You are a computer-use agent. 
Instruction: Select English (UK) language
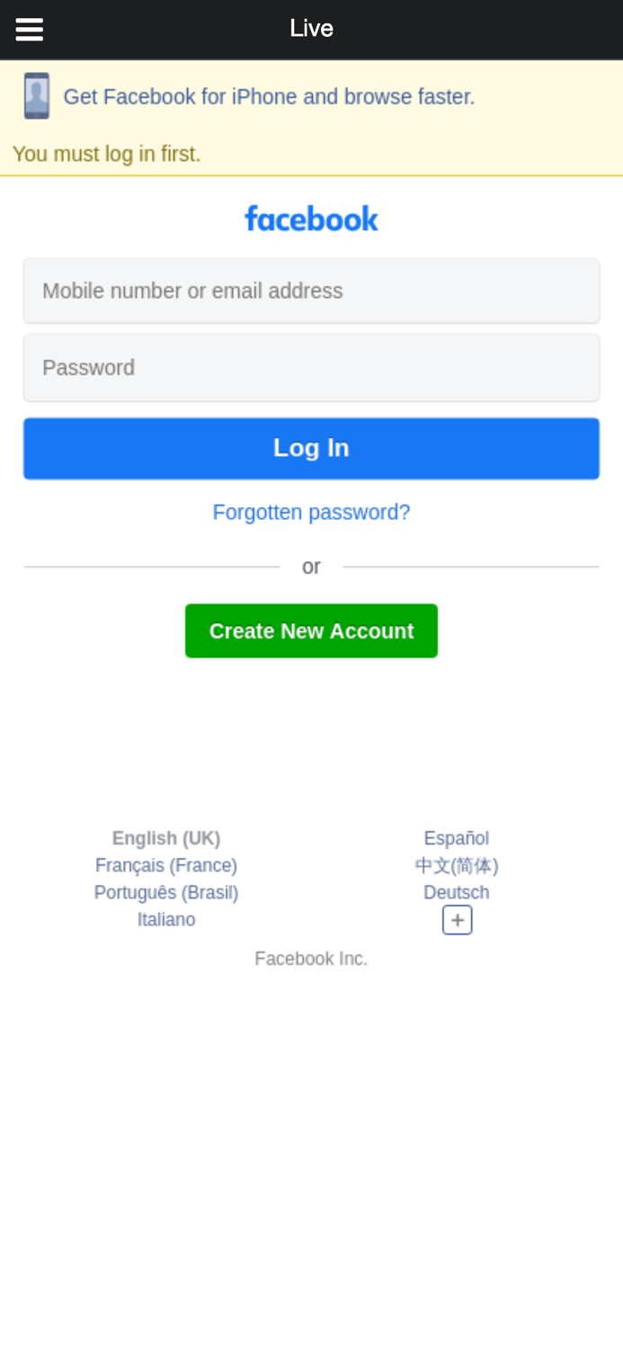(x=166, y=838)
